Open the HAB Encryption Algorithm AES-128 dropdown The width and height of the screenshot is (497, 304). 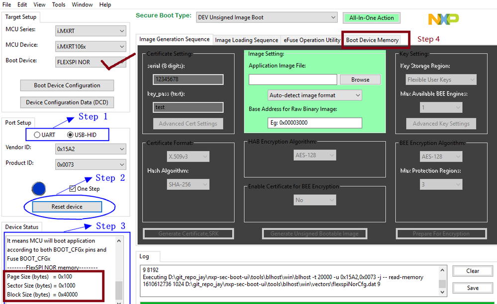[315, 155]
